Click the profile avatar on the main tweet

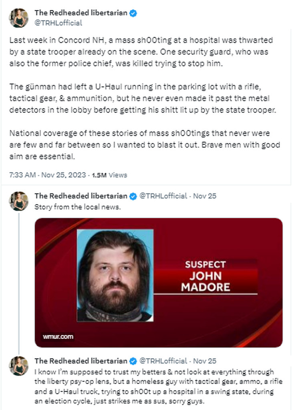[18, 18]
